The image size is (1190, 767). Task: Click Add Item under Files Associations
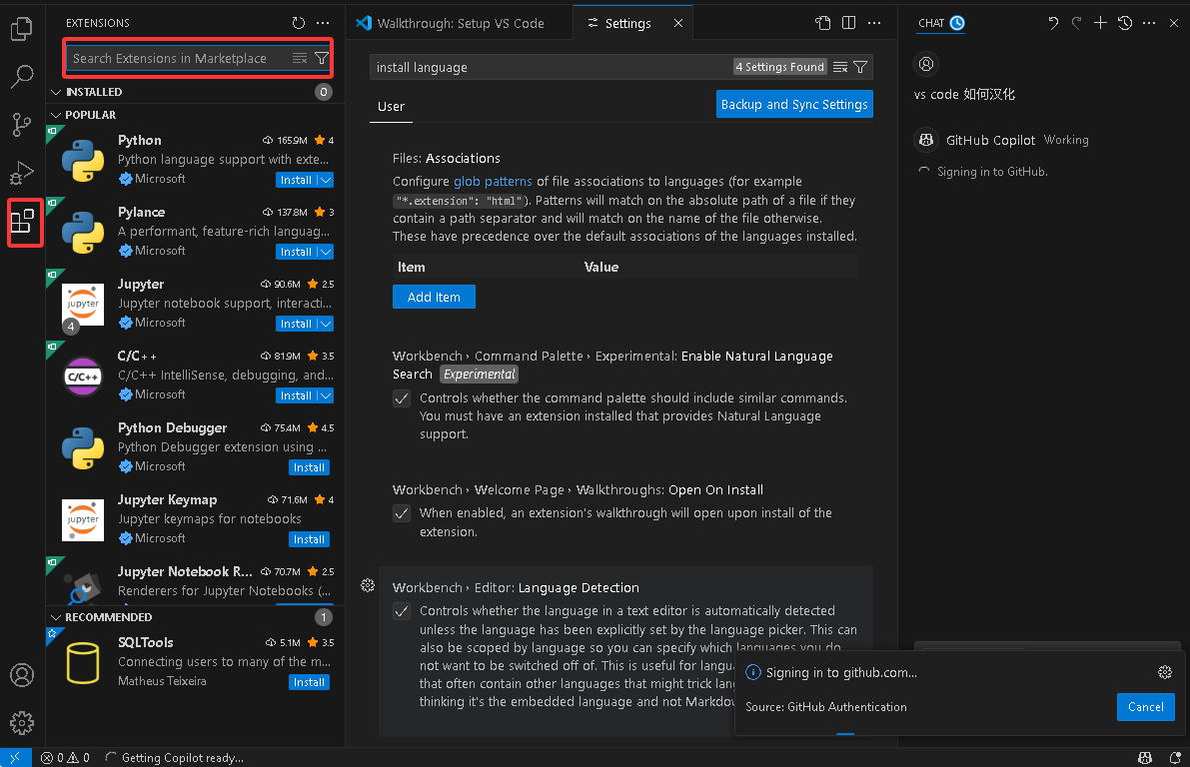click(x=434, y=297)
